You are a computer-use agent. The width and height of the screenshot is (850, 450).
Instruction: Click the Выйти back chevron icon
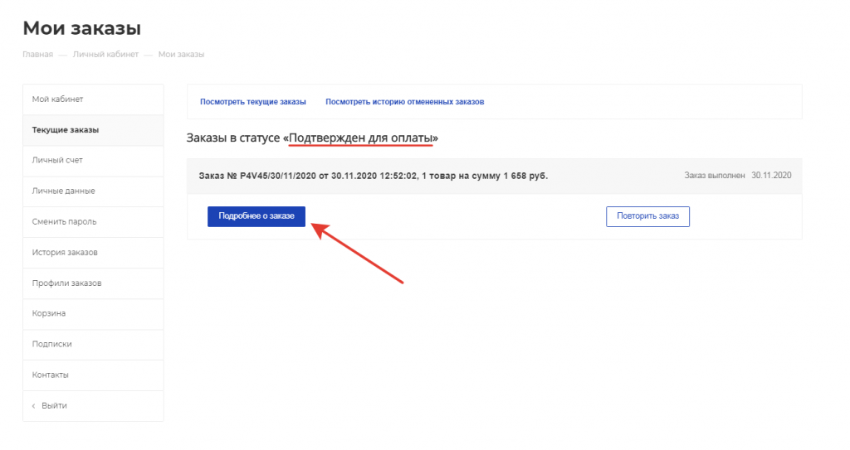pos(33,406)
